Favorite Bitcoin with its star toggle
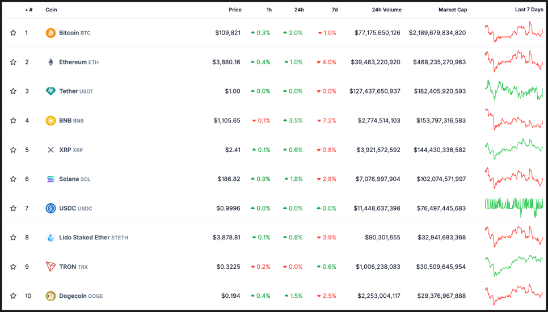The image size is (548, 312). coord(13,33)
